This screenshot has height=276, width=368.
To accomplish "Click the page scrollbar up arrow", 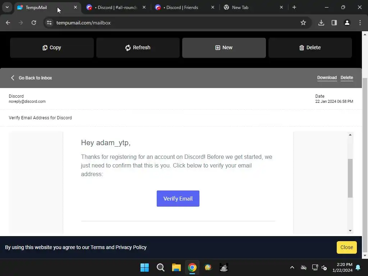I will pyautogui.click(x=365, y=34).
